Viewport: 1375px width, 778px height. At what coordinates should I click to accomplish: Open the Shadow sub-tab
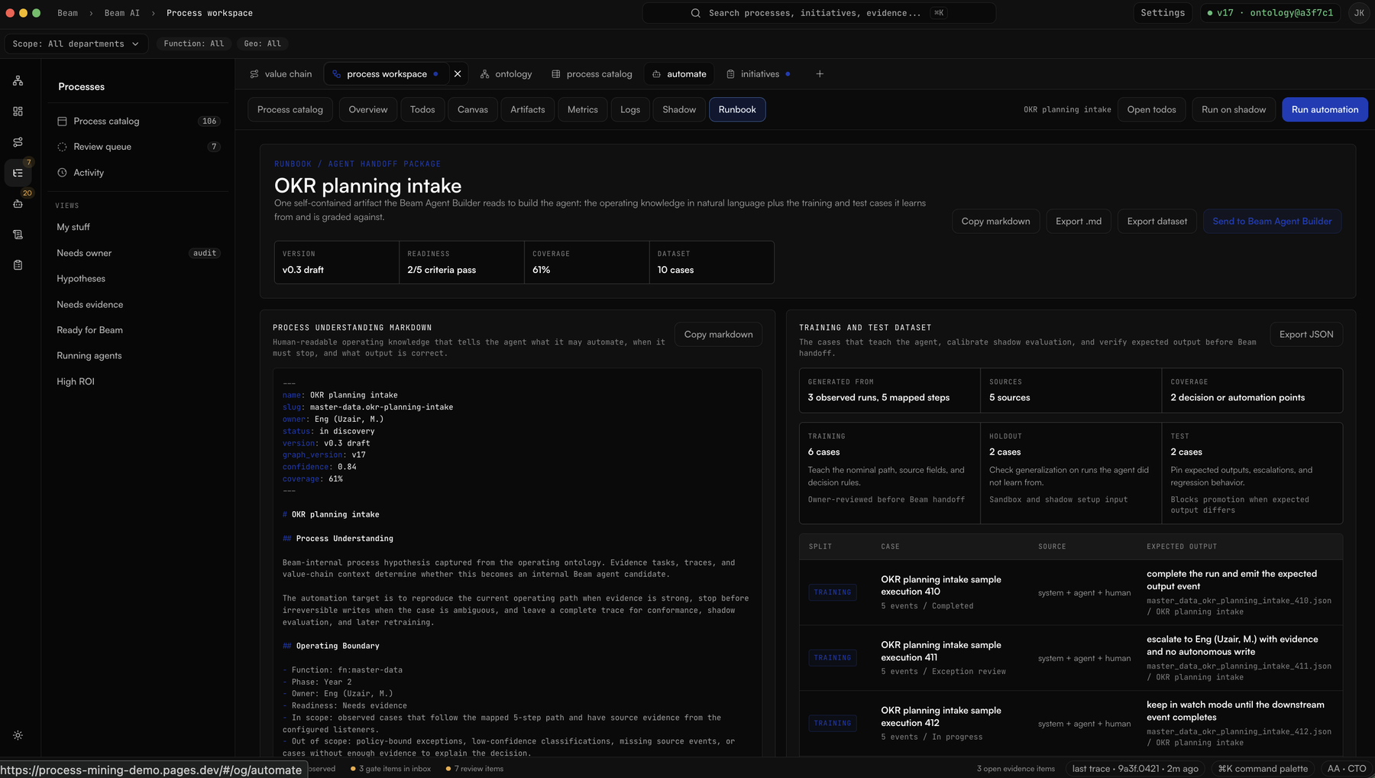[679, 109]
